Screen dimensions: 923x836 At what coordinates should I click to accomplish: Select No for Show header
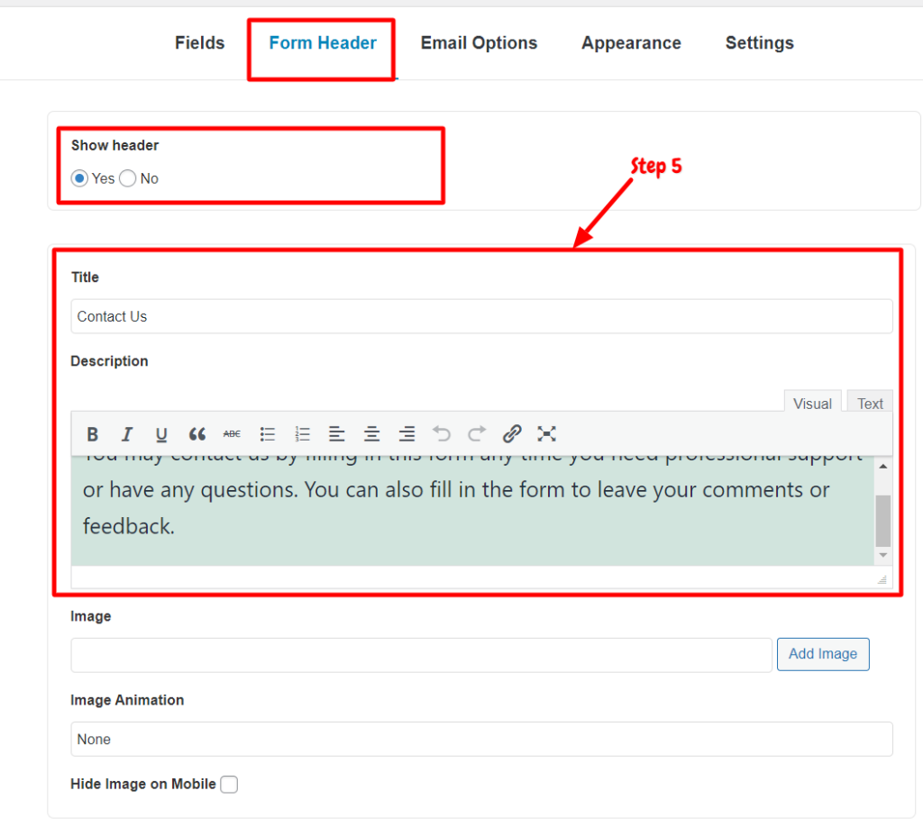(128, 178)
